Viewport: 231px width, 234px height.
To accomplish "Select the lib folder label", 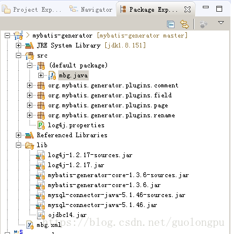I will pos(42,145).
